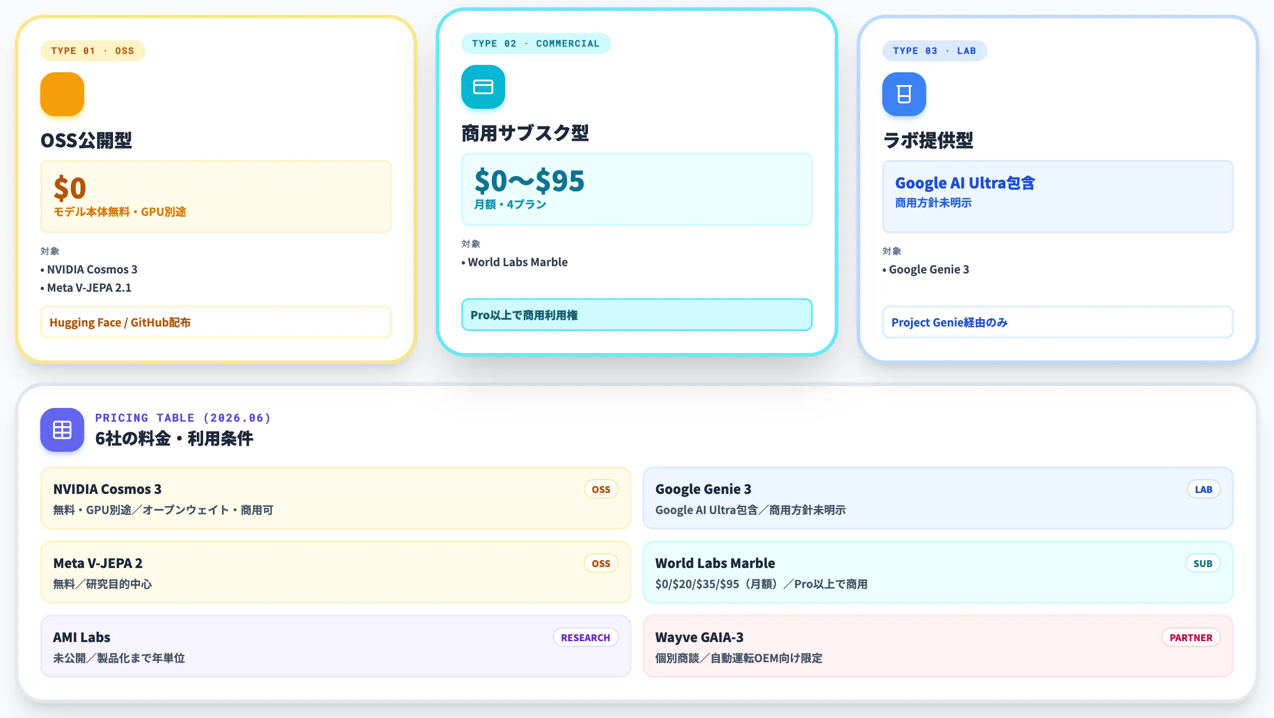Click the OSS公開型 heading
The height and width of the screenshot is (718, 1274).
pos(86,140)
